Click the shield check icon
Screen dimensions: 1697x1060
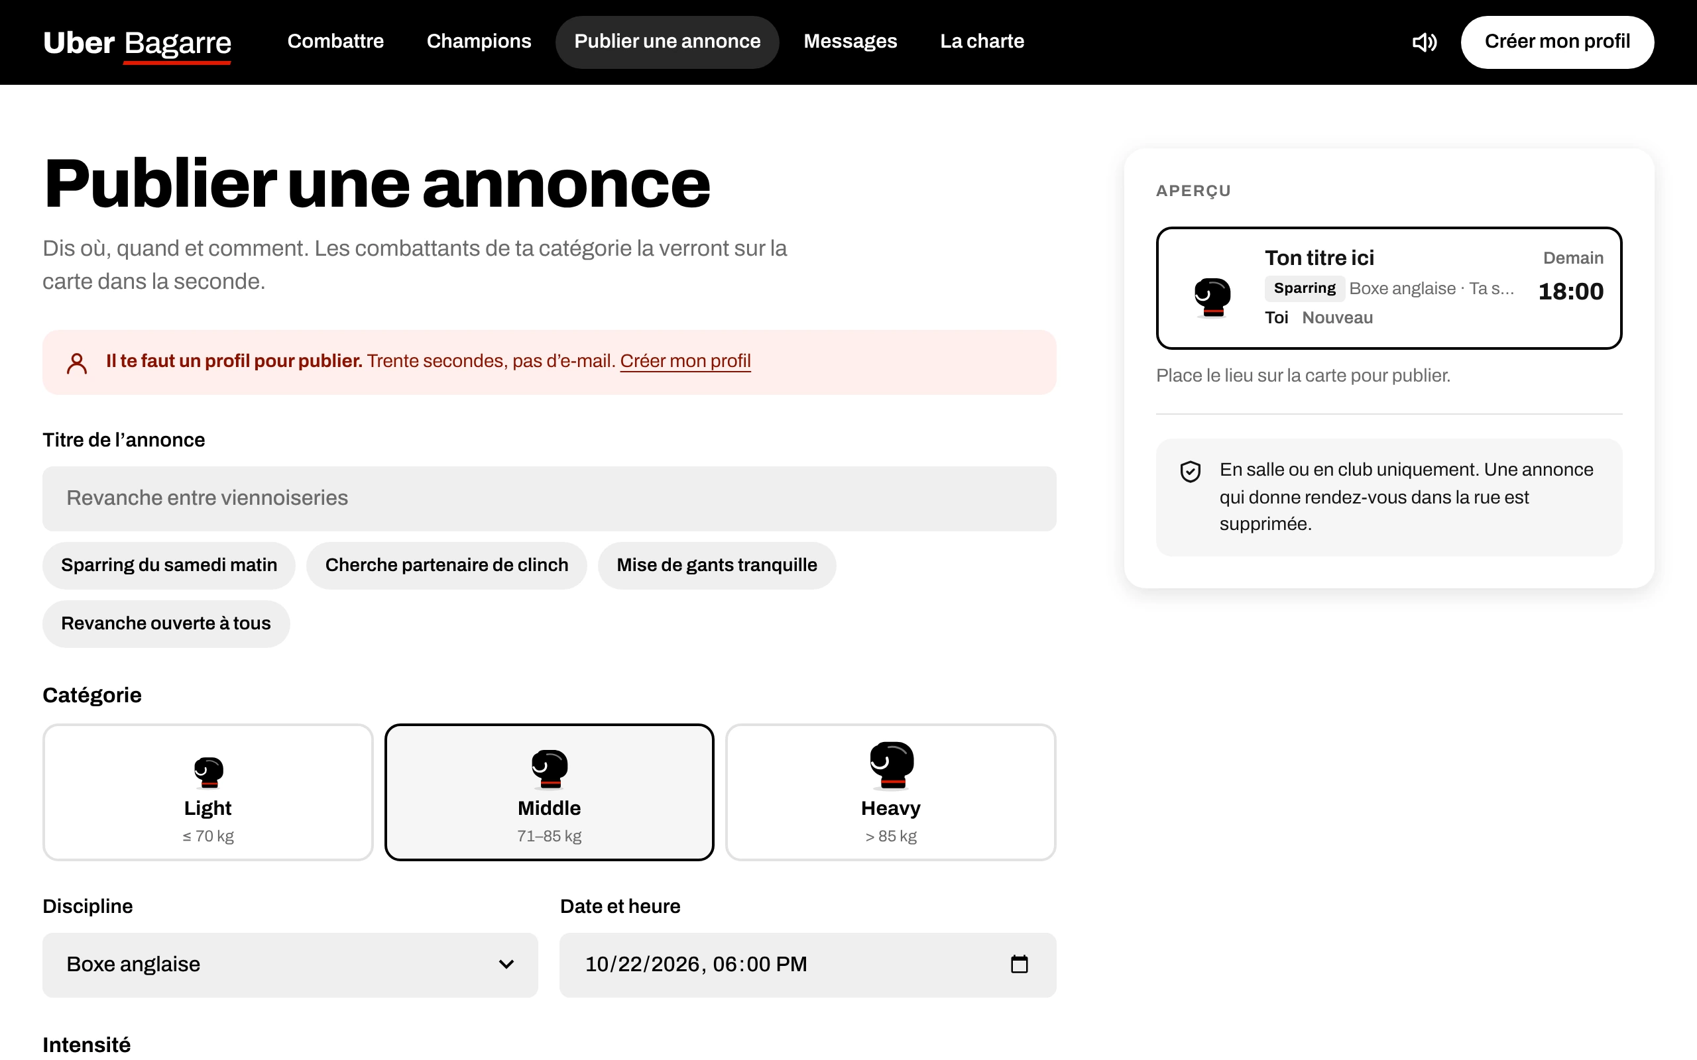tap(1190, 472)
